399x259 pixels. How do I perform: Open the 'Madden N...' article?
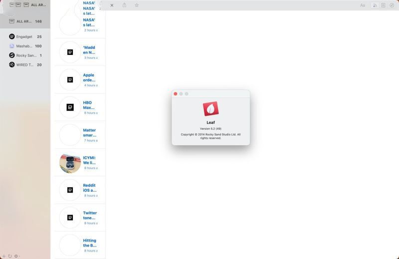tap(80, 52)
